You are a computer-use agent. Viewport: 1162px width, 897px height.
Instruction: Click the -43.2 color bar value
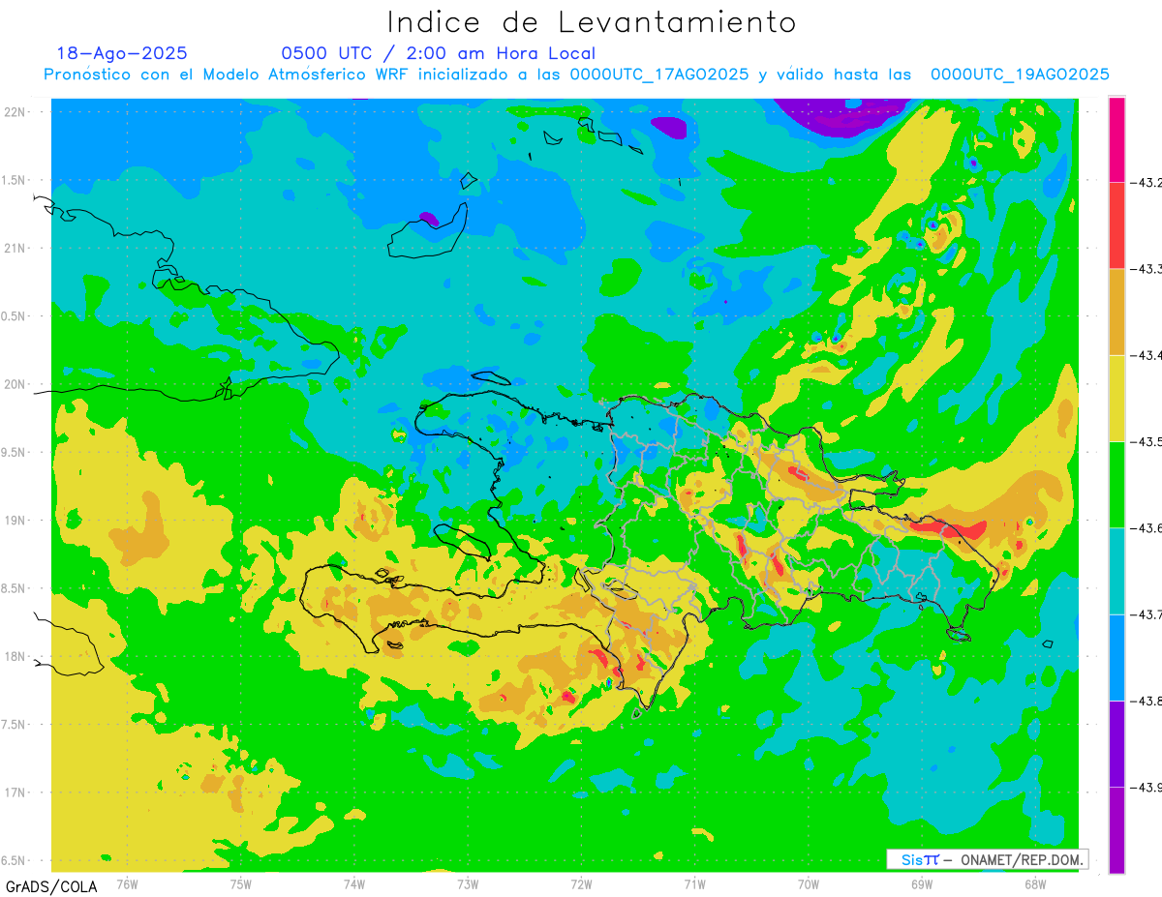[x=1148, y=182]
